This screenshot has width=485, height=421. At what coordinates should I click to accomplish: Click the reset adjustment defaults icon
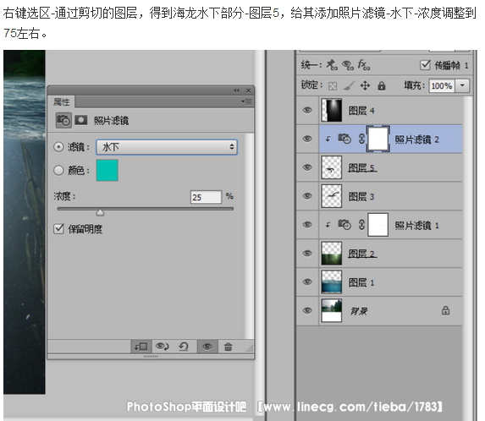(184, 347)
